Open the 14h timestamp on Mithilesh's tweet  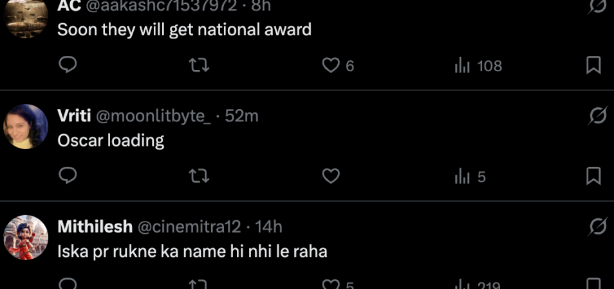[x=269, y=227]
